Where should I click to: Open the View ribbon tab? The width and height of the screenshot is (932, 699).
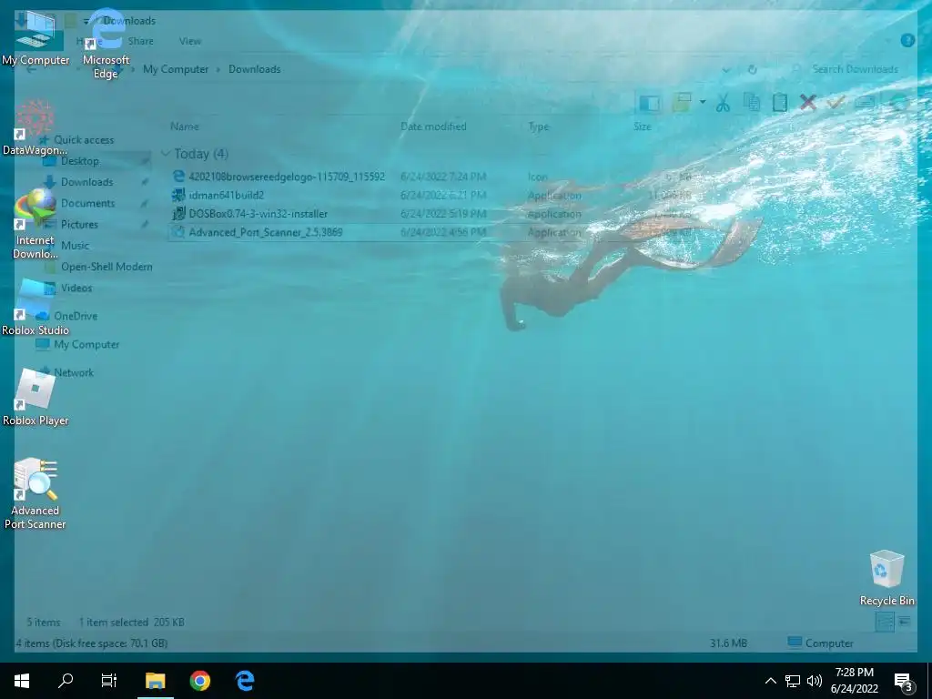coord(190,41)
